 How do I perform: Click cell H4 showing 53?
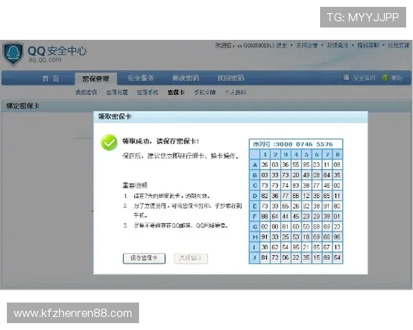(296, 237)
